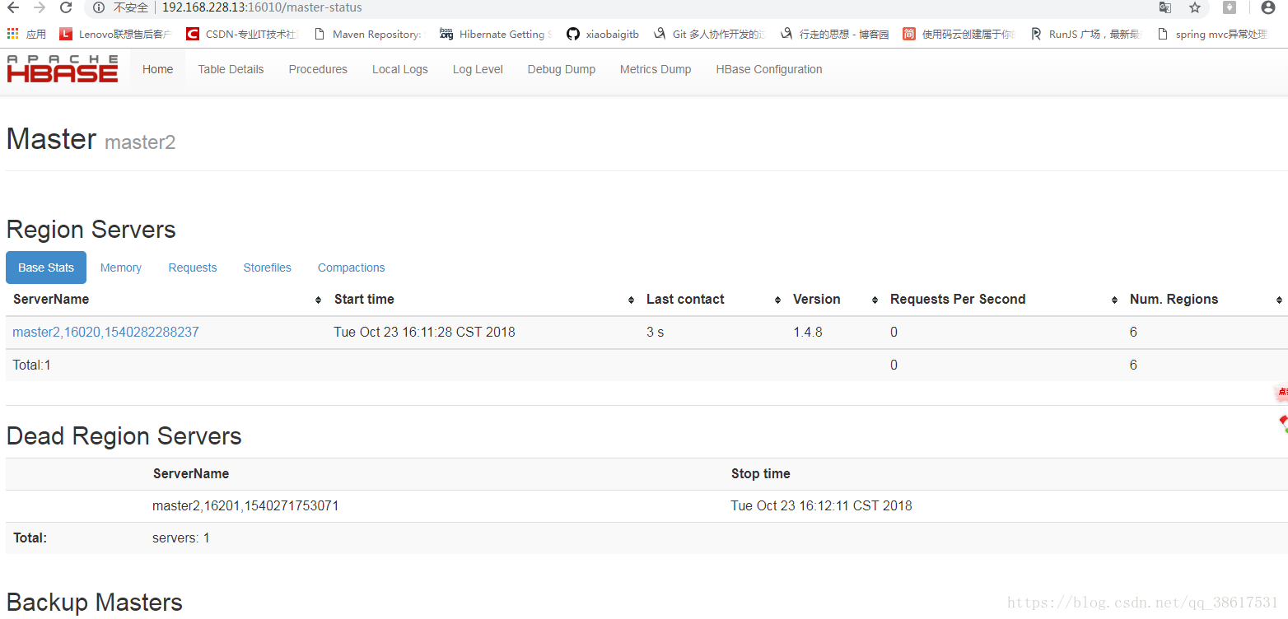Click the browser extension icon beside the star
The image size is (1288, 619).
coord(1230,7)
